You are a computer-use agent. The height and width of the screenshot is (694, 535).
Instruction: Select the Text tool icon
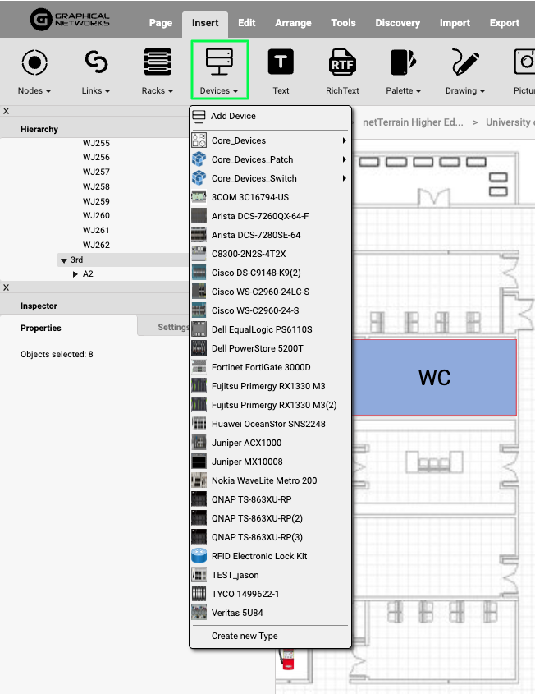point(281,63)
